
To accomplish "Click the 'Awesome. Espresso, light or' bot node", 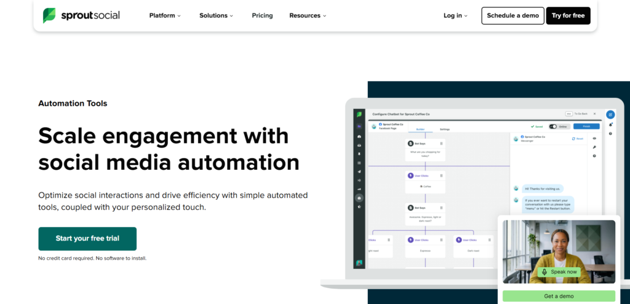I will [x=425, y=214].
